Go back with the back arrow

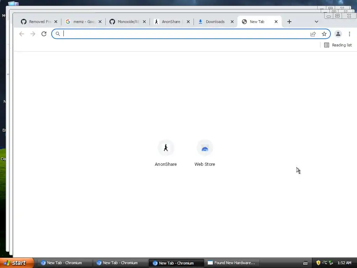pos(22,34)
